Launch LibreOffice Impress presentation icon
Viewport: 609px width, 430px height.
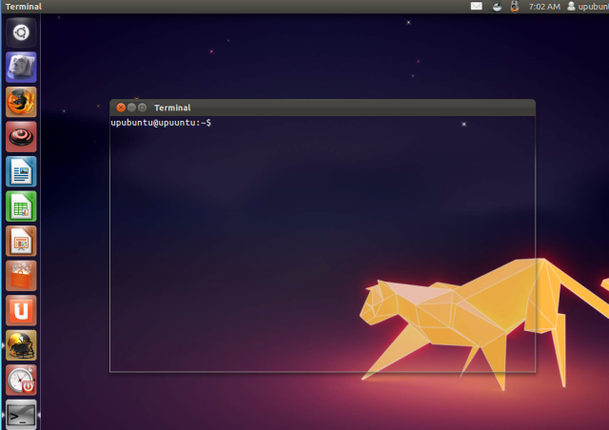(x=21, y=241)
